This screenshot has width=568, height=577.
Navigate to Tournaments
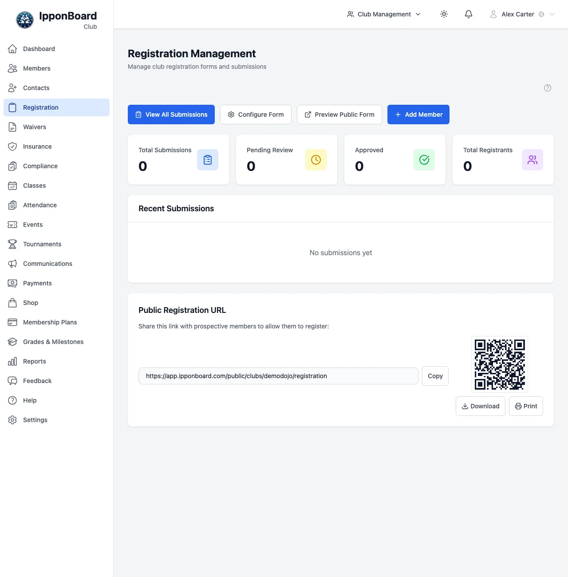tap(56, 244)
